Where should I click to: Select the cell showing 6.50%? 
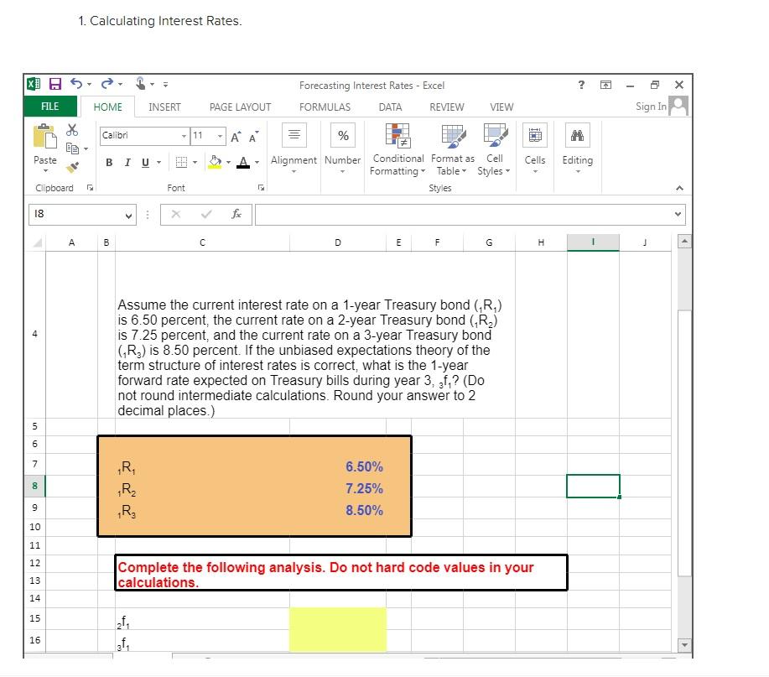pyautogui.click(x=337, y=466)
